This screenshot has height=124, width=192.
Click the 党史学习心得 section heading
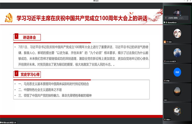point(31,74)
